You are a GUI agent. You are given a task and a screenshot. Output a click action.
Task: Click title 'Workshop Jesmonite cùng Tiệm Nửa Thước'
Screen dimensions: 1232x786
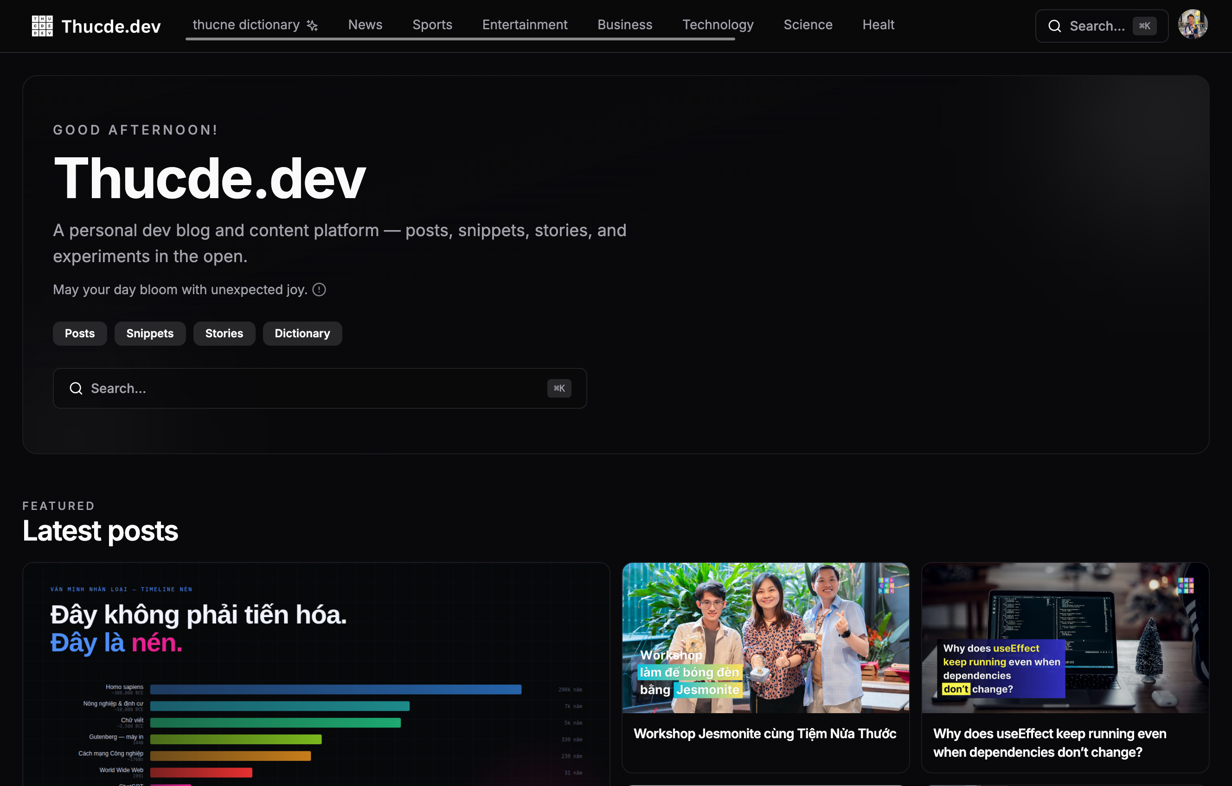[x=765, y=734]
